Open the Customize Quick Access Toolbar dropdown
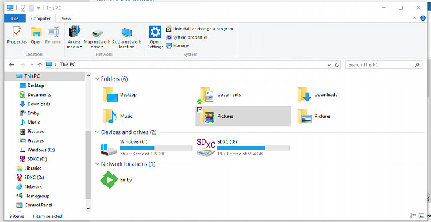 39,8
